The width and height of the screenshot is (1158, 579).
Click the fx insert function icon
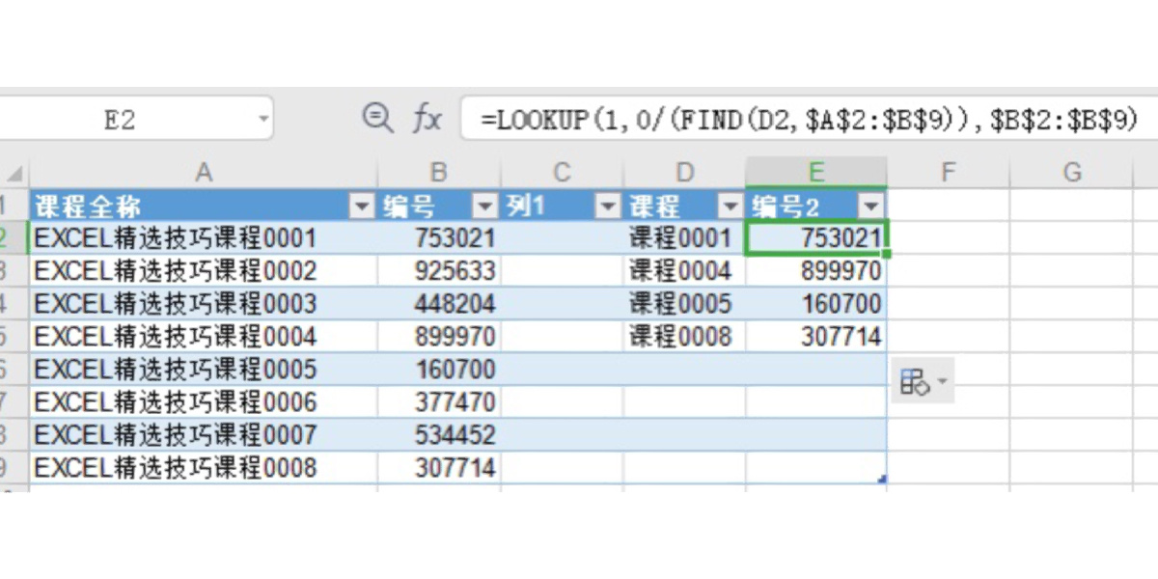coord(427,119)
